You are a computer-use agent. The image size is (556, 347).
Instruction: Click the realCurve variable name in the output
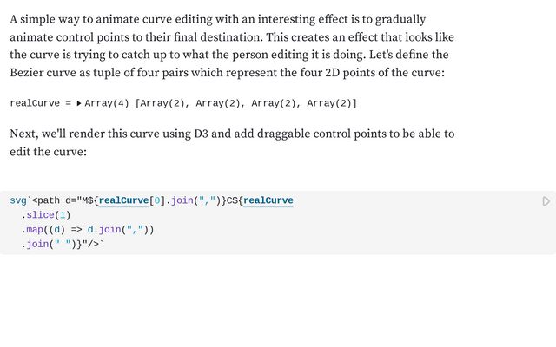click(35, 103)
